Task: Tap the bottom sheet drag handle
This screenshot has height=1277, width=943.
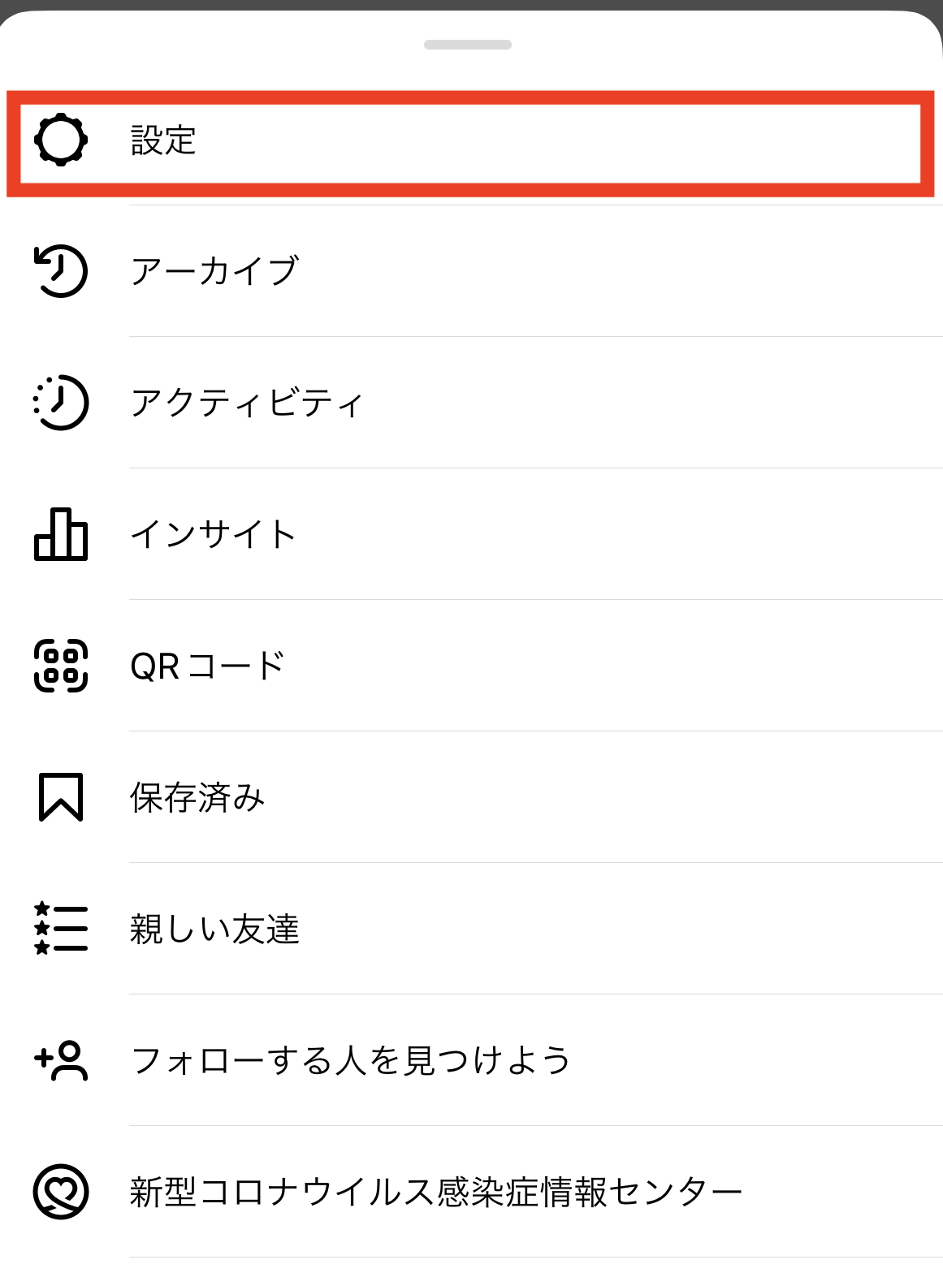Action: [468, 45]
